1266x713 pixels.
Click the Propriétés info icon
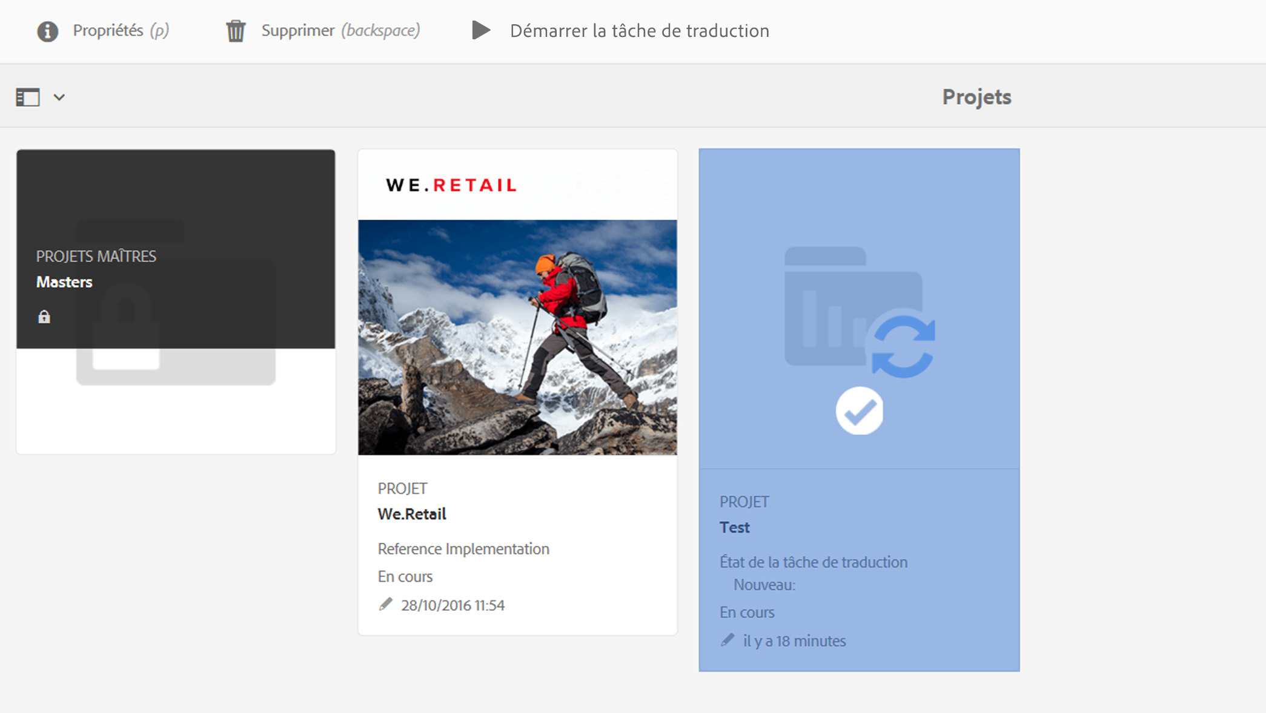coord(47,31)
